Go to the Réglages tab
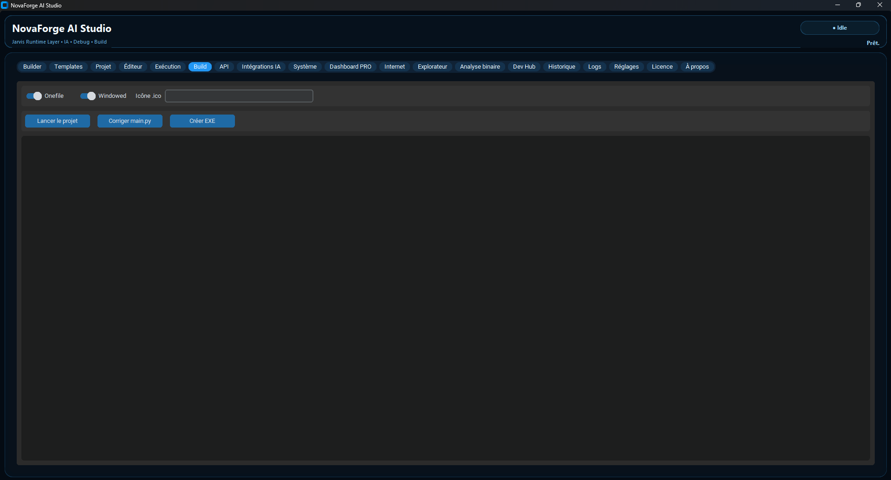Viewport: 891px width, 480px height. click(x=626, y=67)
